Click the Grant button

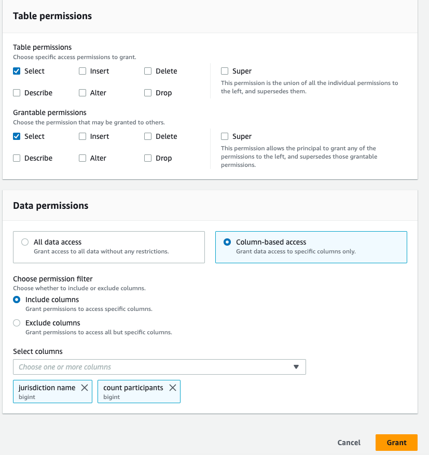coord(396,443)
